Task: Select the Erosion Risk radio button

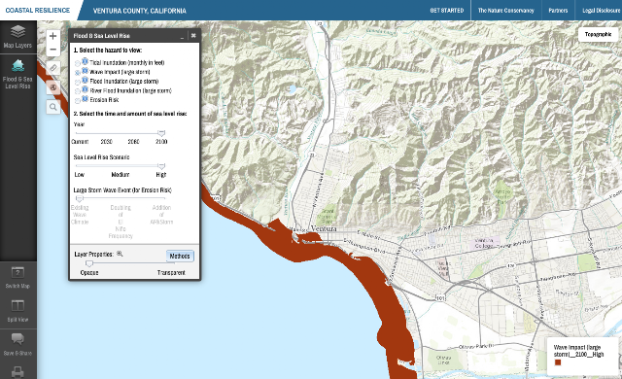Action: click(78, 101)
